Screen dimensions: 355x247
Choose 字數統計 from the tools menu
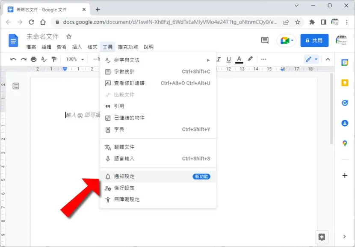(x=158, y=71)
